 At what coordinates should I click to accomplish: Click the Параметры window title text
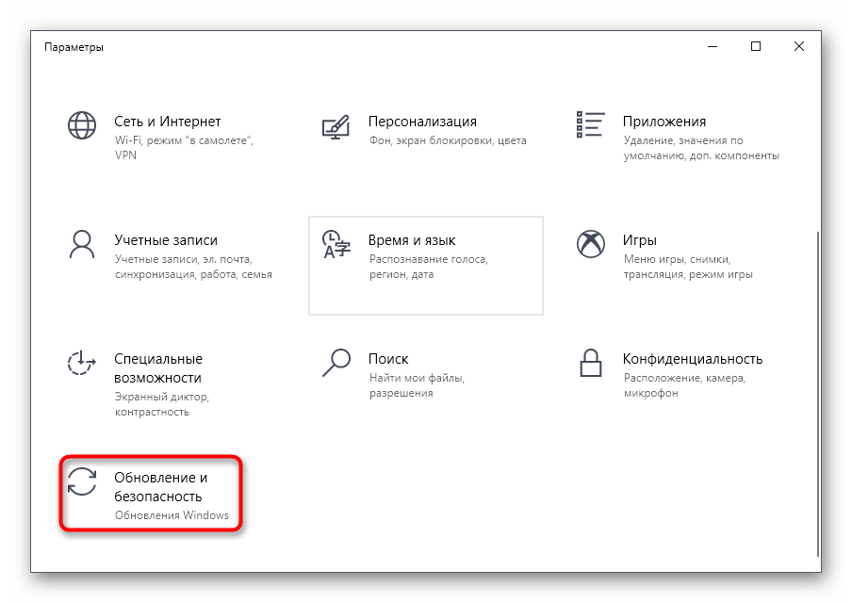(74, 47)
